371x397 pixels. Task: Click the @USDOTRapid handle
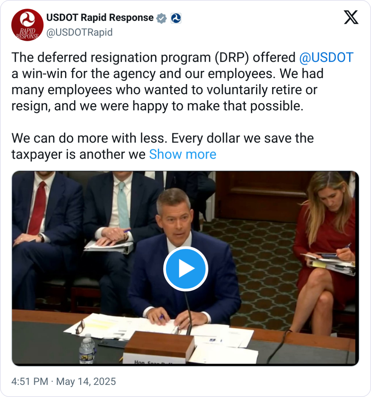79,32
